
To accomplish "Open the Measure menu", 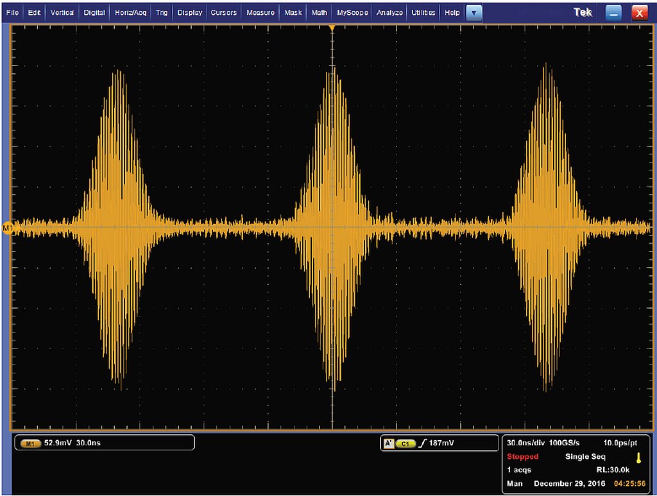I will coord(260,12).
